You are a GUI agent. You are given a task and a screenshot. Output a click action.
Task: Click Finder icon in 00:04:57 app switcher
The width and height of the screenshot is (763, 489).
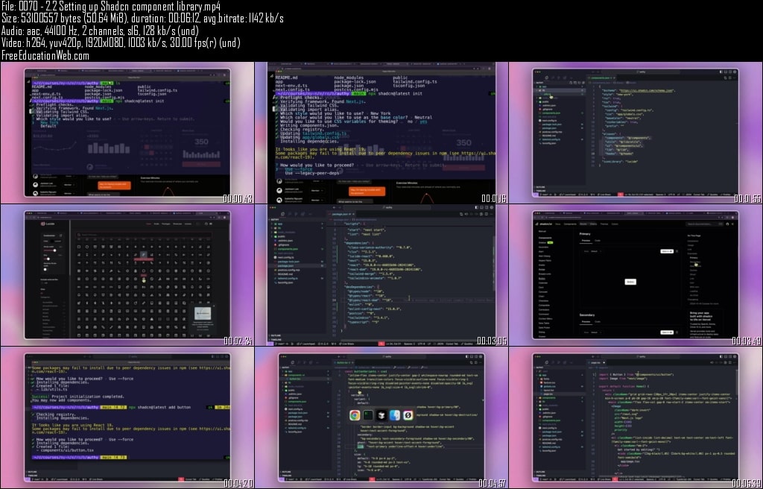395,415
